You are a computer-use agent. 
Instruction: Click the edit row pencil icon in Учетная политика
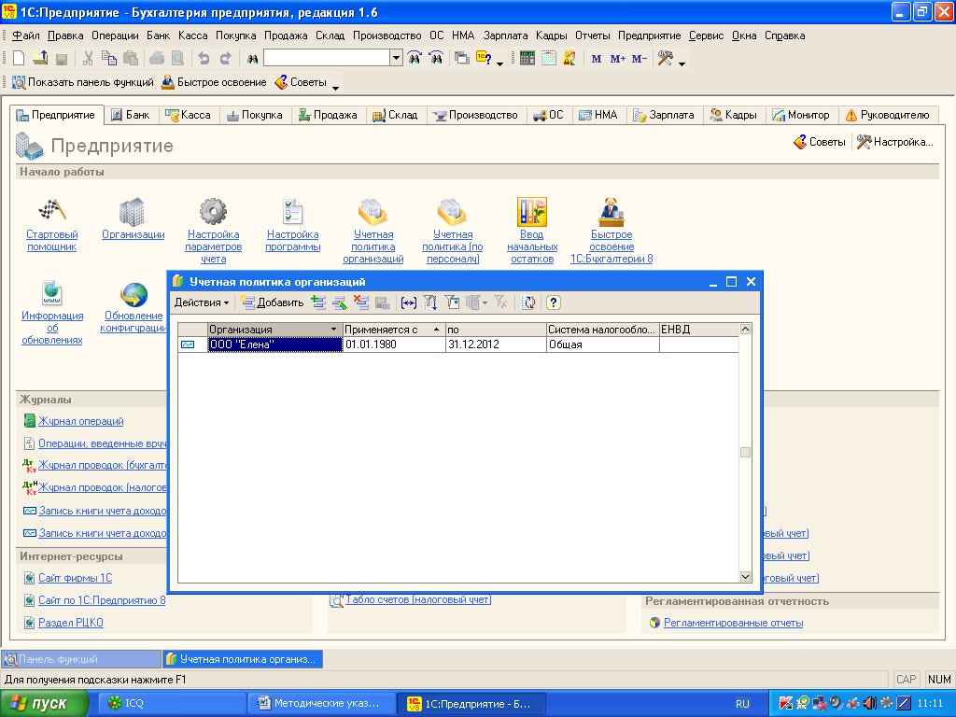coord(340,302)
